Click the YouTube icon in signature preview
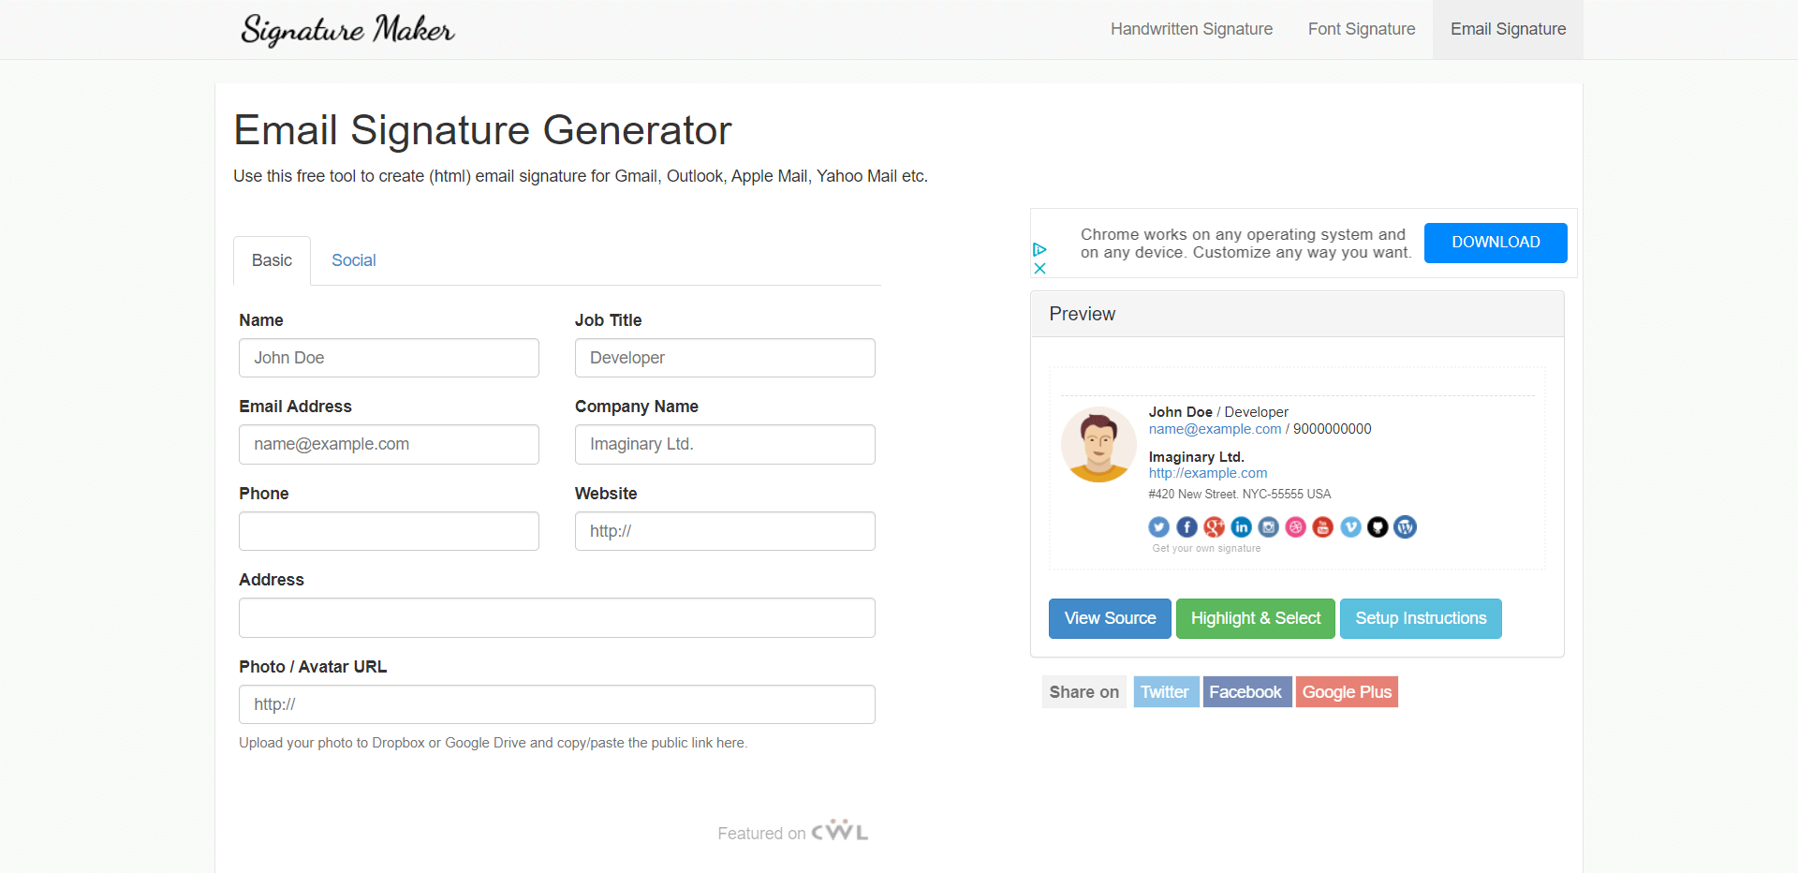 coord(1323,527)
